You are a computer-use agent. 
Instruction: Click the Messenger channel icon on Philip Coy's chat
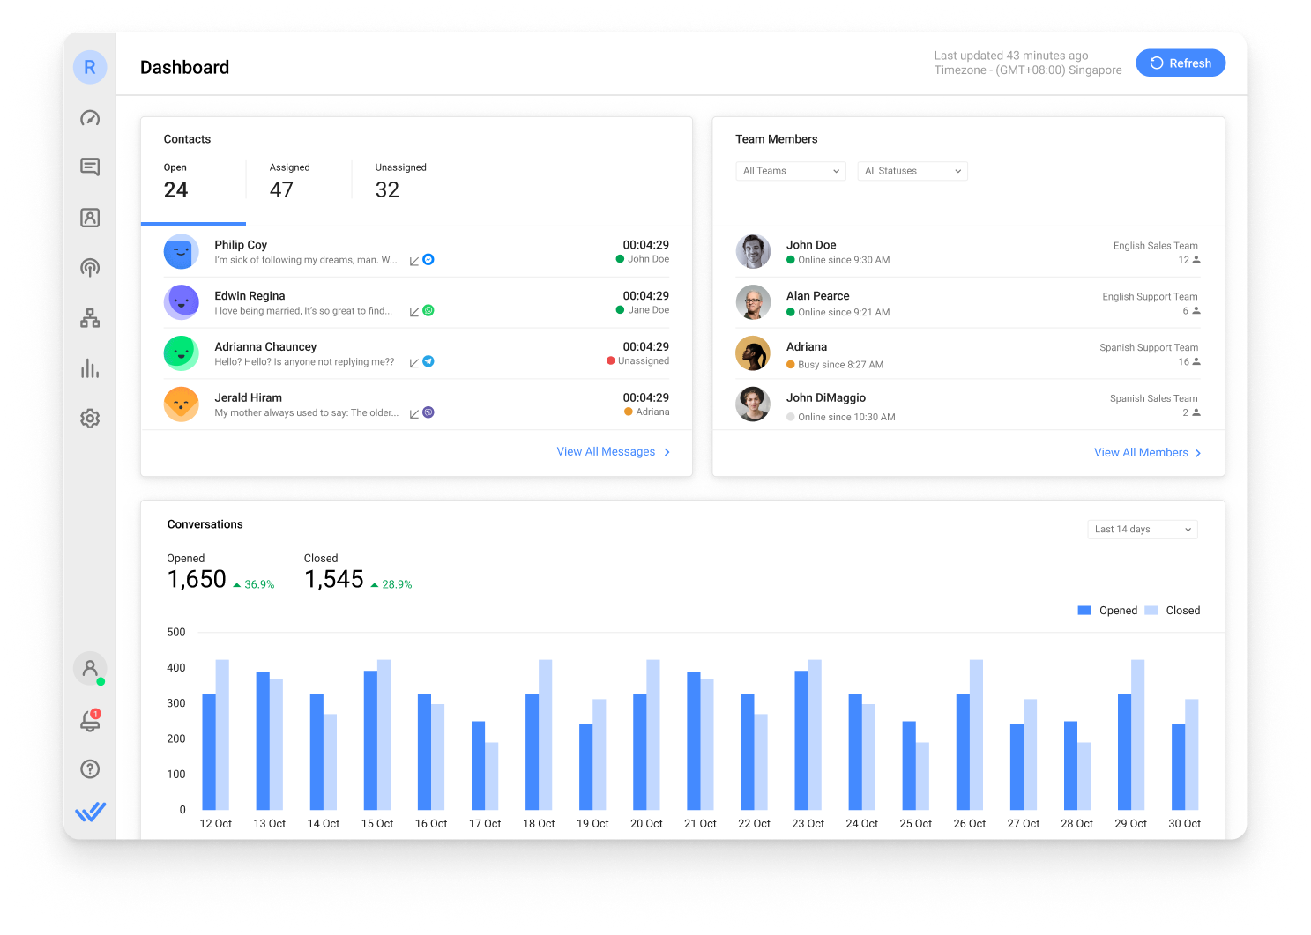tap(428, 259)
